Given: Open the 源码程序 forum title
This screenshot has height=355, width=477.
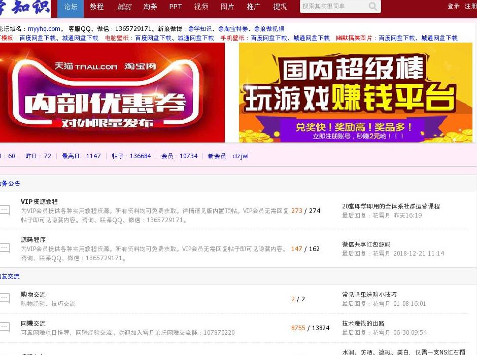Looking at the screenshot, I should [33, 239].
